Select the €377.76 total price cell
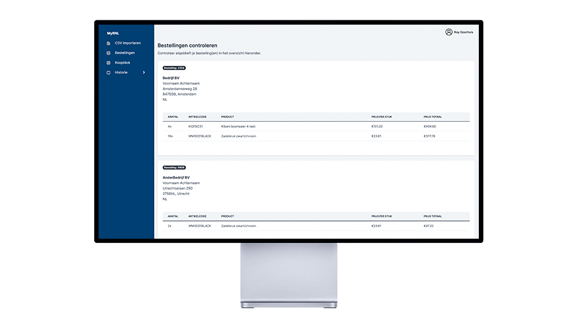This screenshot has height=323, width=575. pos(430,136)
